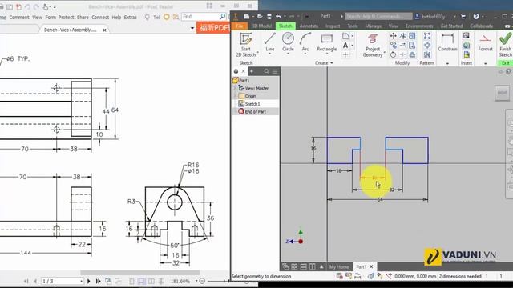
Task: Open Protect menu in Foxit Reader
Action: click(66, 18)
